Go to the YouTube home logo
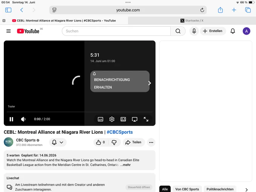The image size is (256, 192). 28,31
